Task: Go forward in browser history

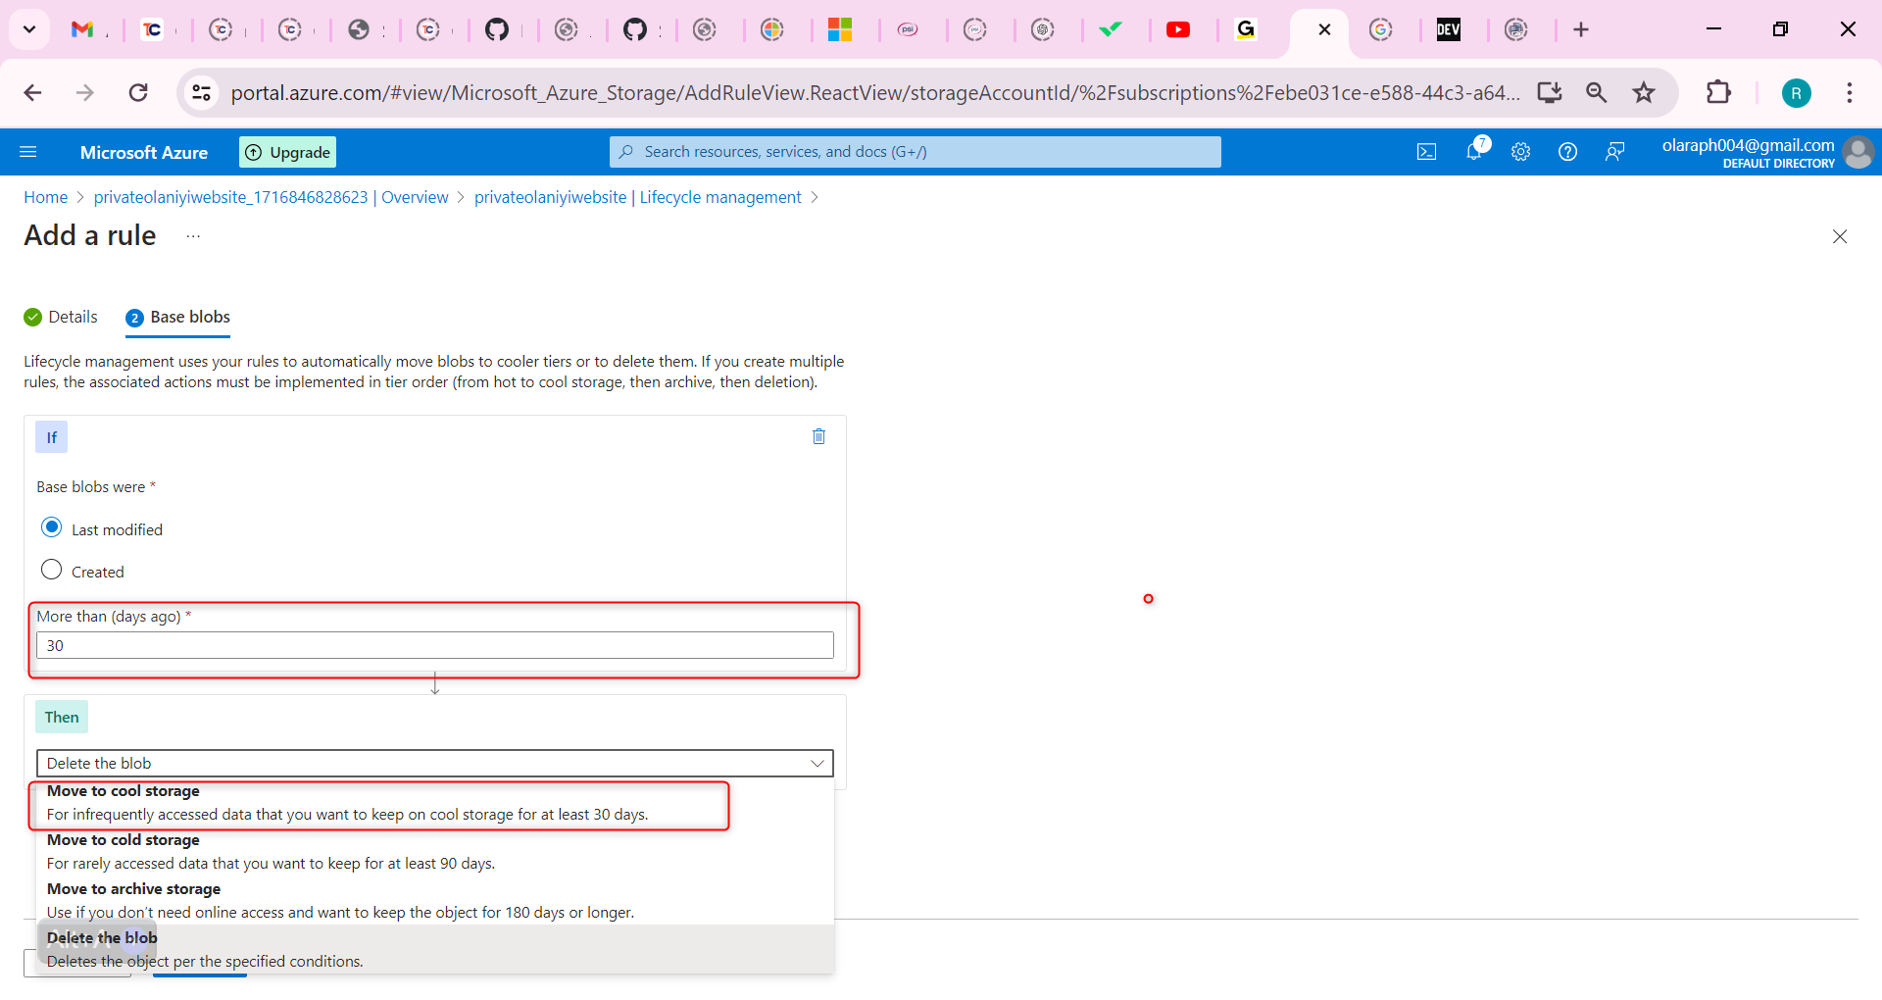Action: pyautogui.click(x=85, y=93)
